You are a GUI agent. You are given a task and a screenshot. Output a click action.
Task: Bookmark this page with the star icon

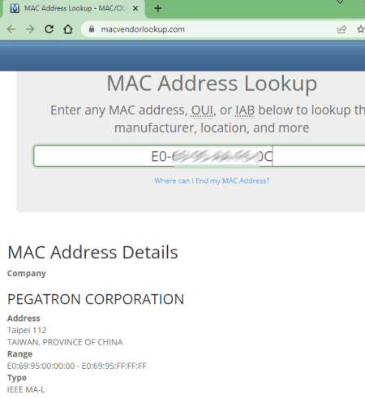pos(360,29)
